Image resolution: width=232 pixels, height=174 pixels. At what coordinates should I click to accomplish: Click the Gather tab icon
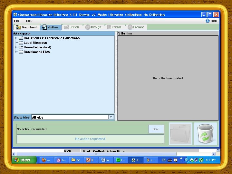pyautogui.click(x=44, y=27)
